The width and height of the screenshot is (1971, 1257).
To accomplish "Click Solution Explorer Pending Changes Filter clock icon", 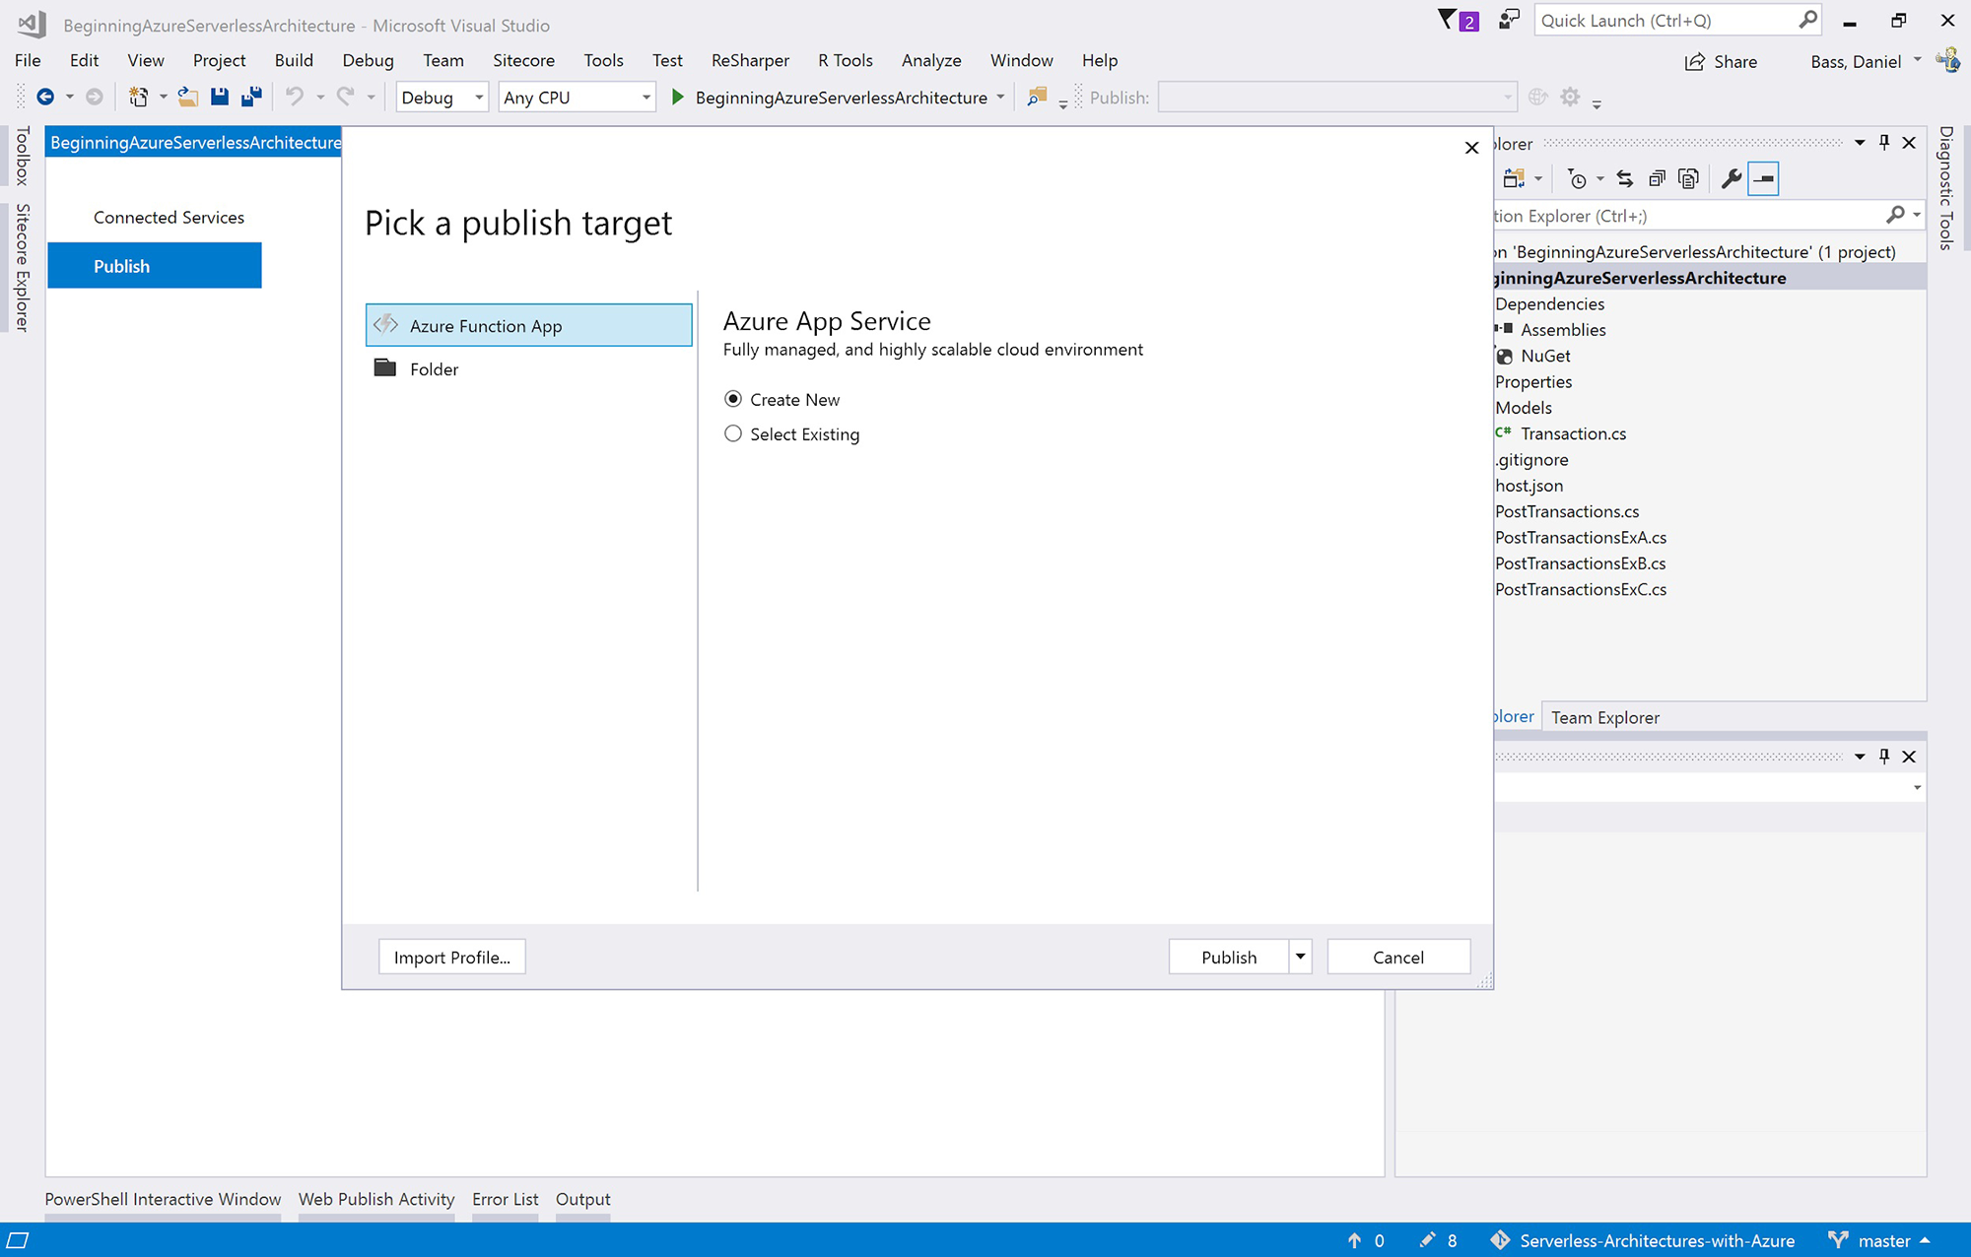I will point(1577,178).
